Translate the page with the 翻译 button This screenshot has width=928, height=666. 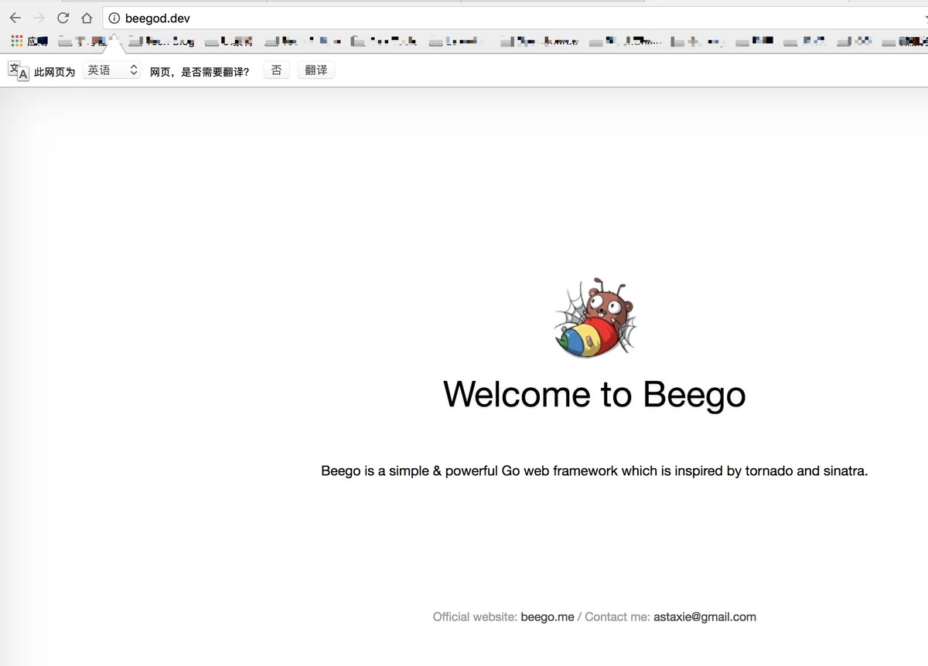316,70
